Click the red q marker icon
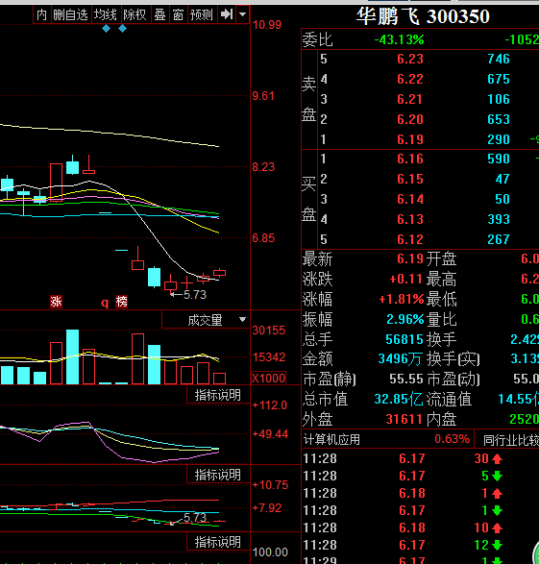Screen dimensions: 539x564 click(105, 302)
